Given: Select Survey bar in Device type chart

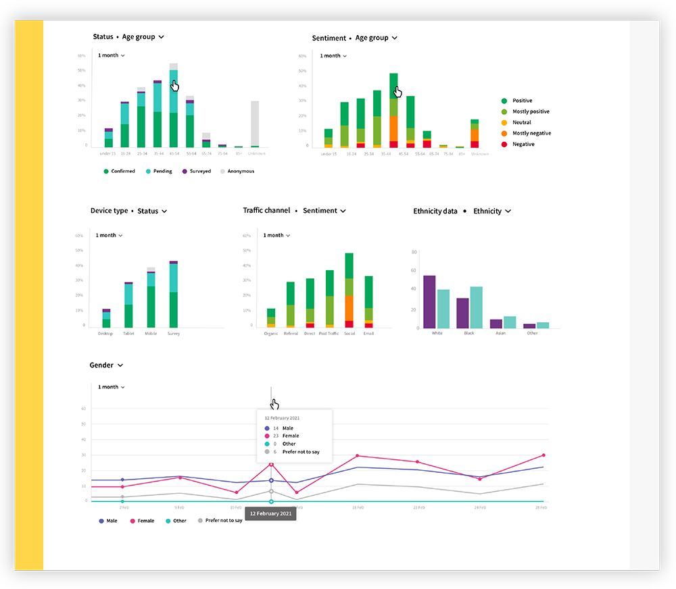Looking at the screenshot, I should pos(174,294).
